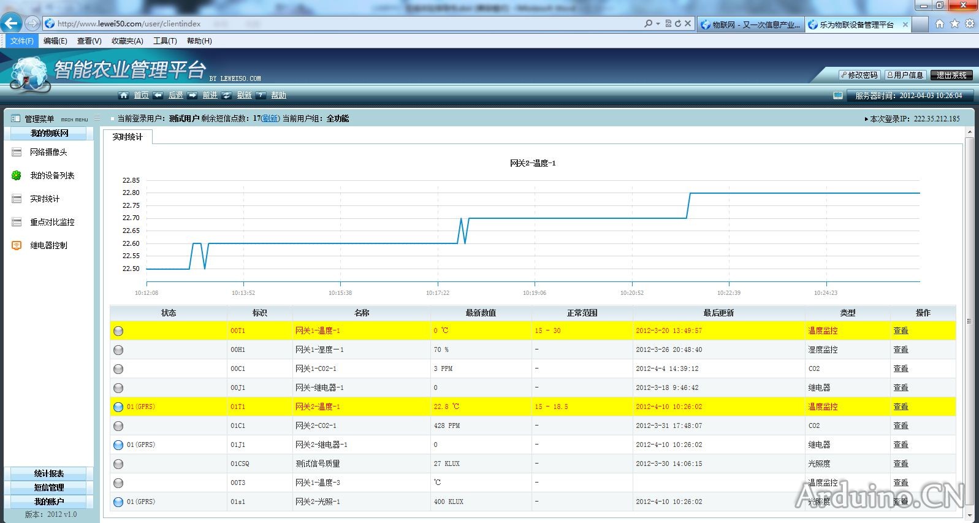
Task: Click the chart title 网关2-温度-1
Action: (533, 163)
